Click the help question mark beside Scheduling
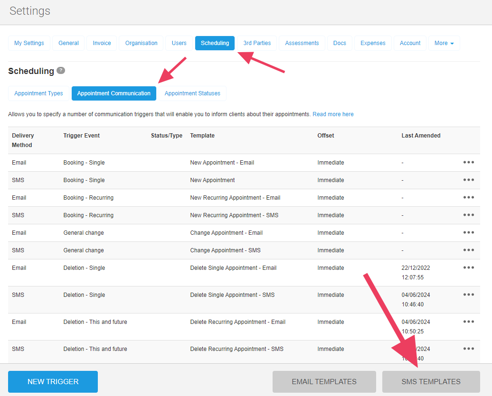 [x=60, y=71]
